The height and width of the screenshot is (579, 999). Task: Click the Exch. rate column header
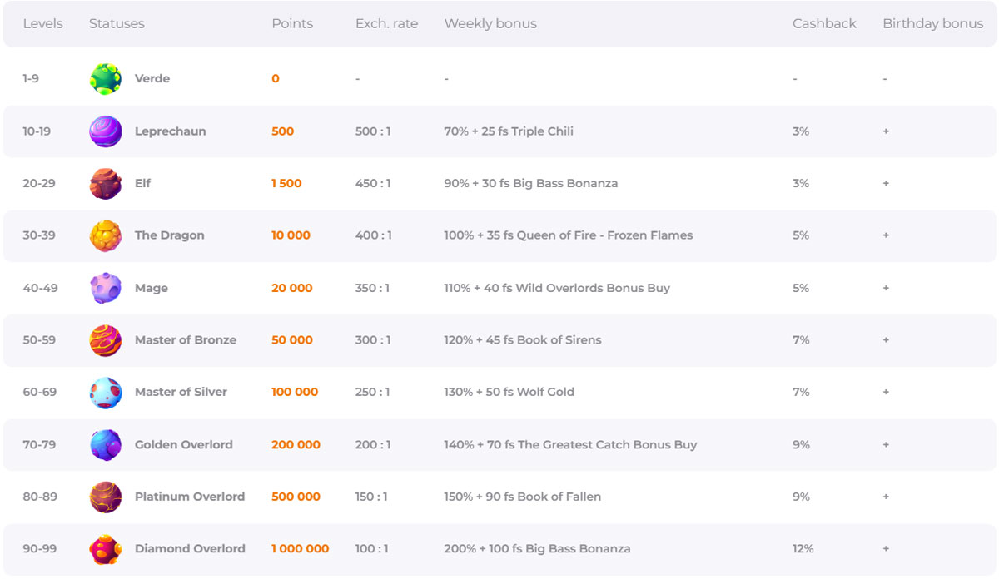point(386,23)
